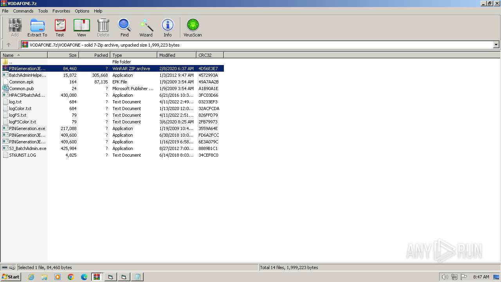Viewport: 501px width, 282px height.
Task: Open the Options menu
Action: tap(82, 11)
